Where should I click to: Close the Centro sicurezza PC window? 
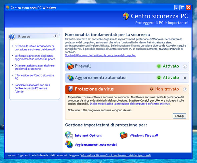pyautogui.click(x=188, y=8)
